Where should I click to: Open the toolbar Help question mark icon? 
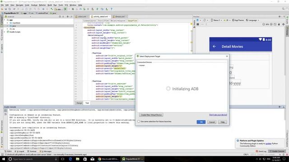click(x=112, y=9)
